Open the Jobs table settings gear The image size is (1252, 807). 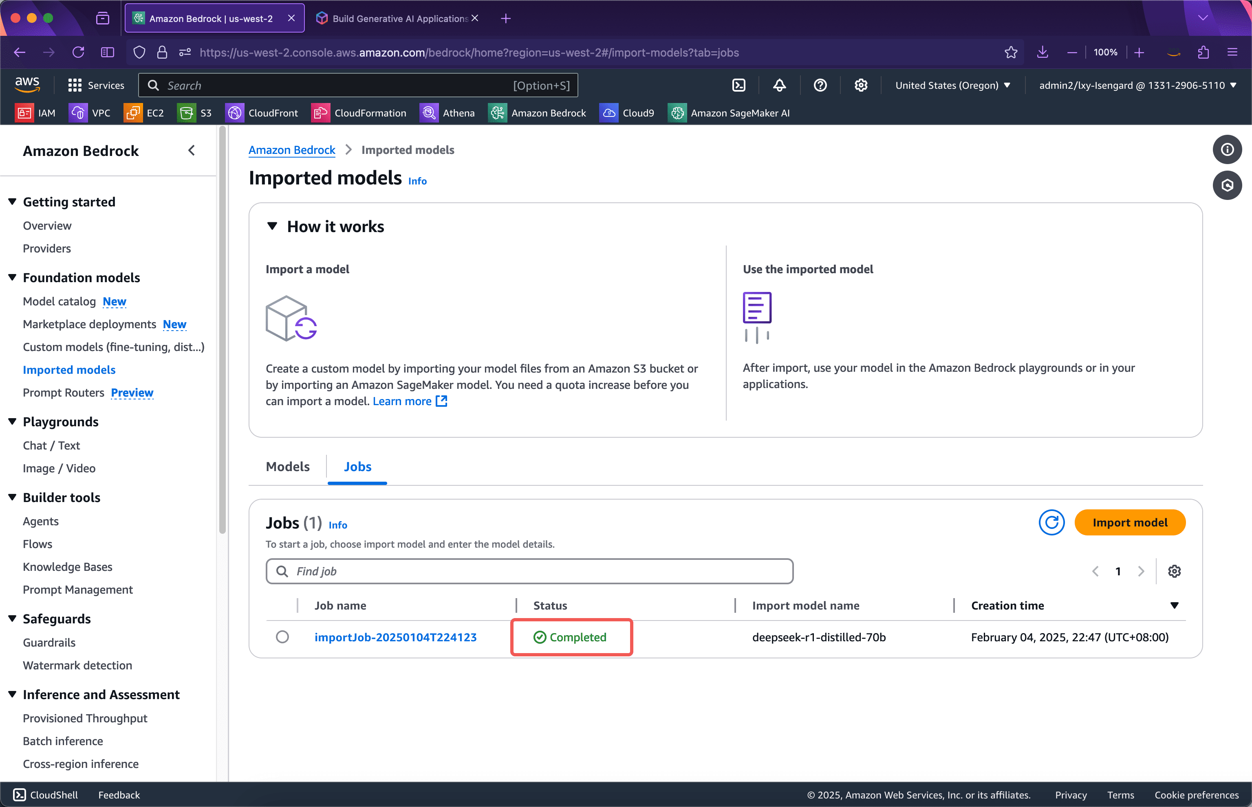pos(1175,571)
